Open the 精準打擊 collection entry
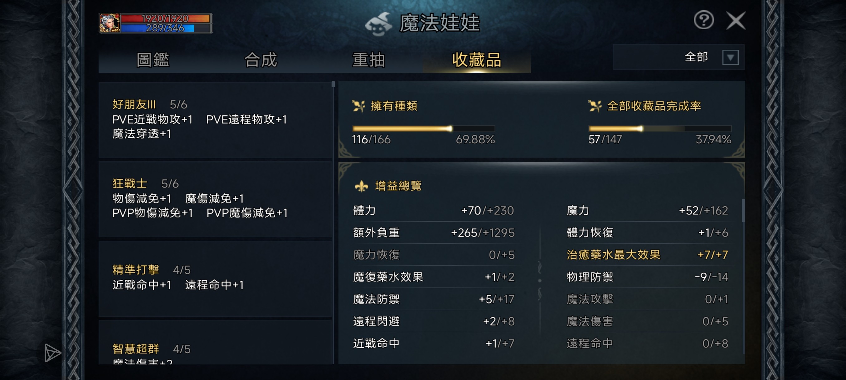Screen dimensions: 846x380 click(x=215, y=278)
